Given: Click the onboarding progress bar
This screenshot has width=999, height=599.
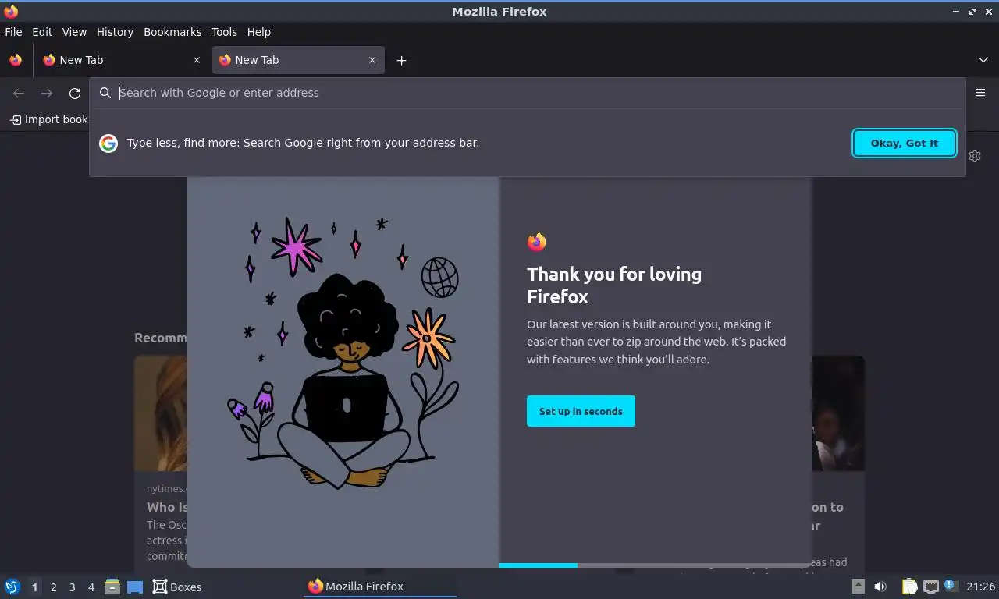Looking at the screenshot, I should [654, 565].
